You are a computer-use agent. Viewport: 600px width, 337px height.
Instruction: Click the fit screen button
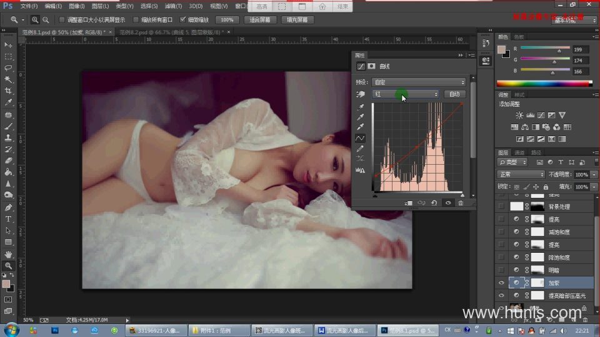[x=260, y=19]
